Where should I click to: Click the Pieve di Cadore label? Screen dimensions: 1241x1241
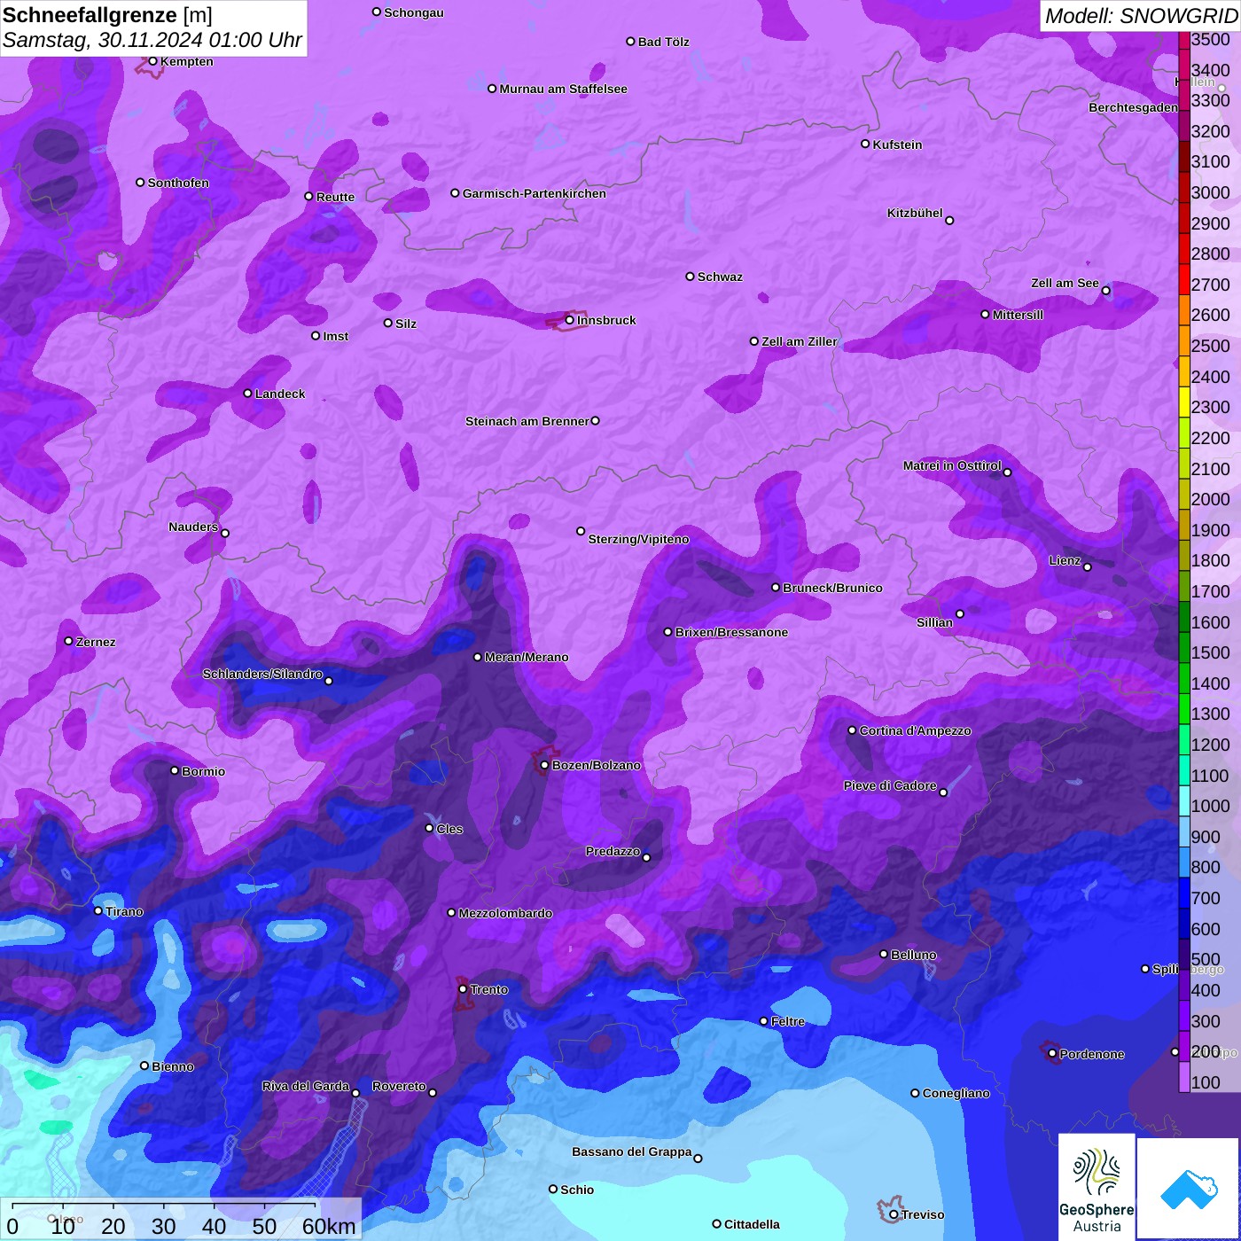(890, 785)
